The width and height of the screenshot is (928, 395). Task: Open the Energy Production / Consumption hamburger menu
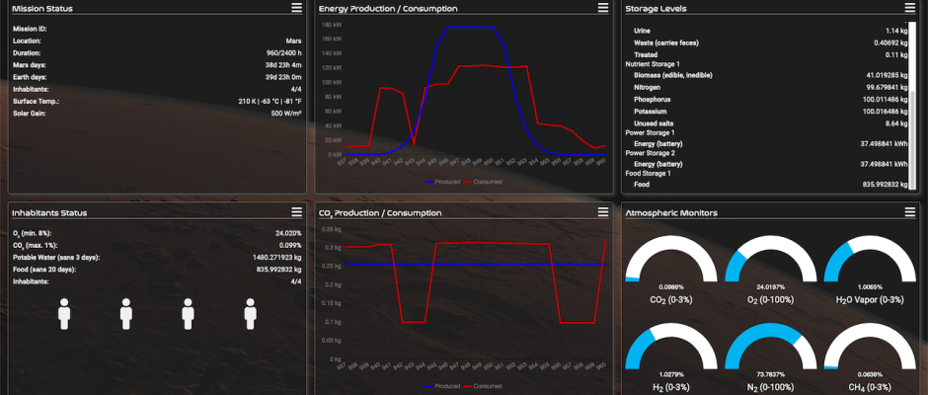[603, 8]
